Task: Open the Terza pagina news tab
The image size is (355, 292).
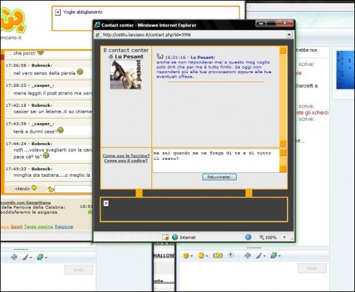Action: click(39, 227)
